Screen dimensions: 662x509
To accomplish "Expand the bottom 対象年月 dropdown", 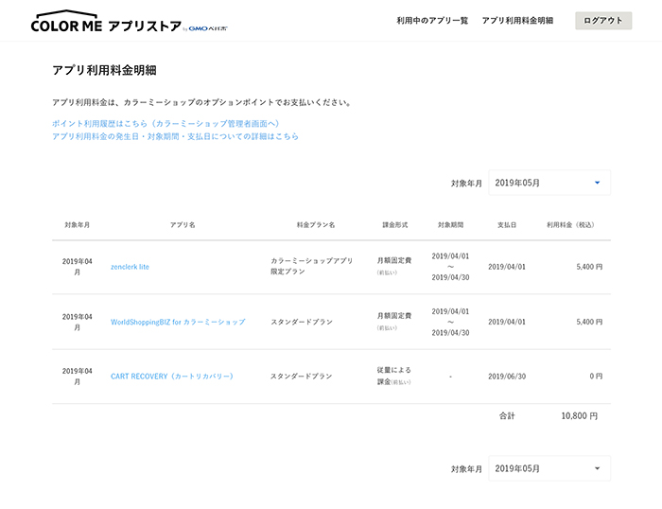I will click(549, 468).
